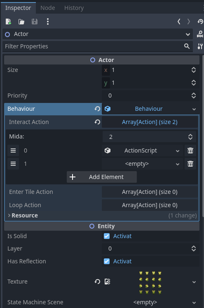Switch to the History tab
204x308 pixels.
74,8
